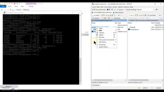Click Explorer up-one-level arrow

[11, 10]
